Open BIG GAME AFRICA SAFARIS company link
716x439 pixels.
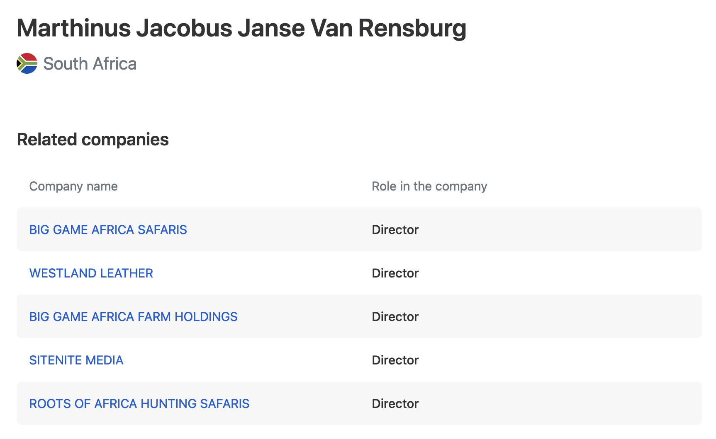click(108, 229)
